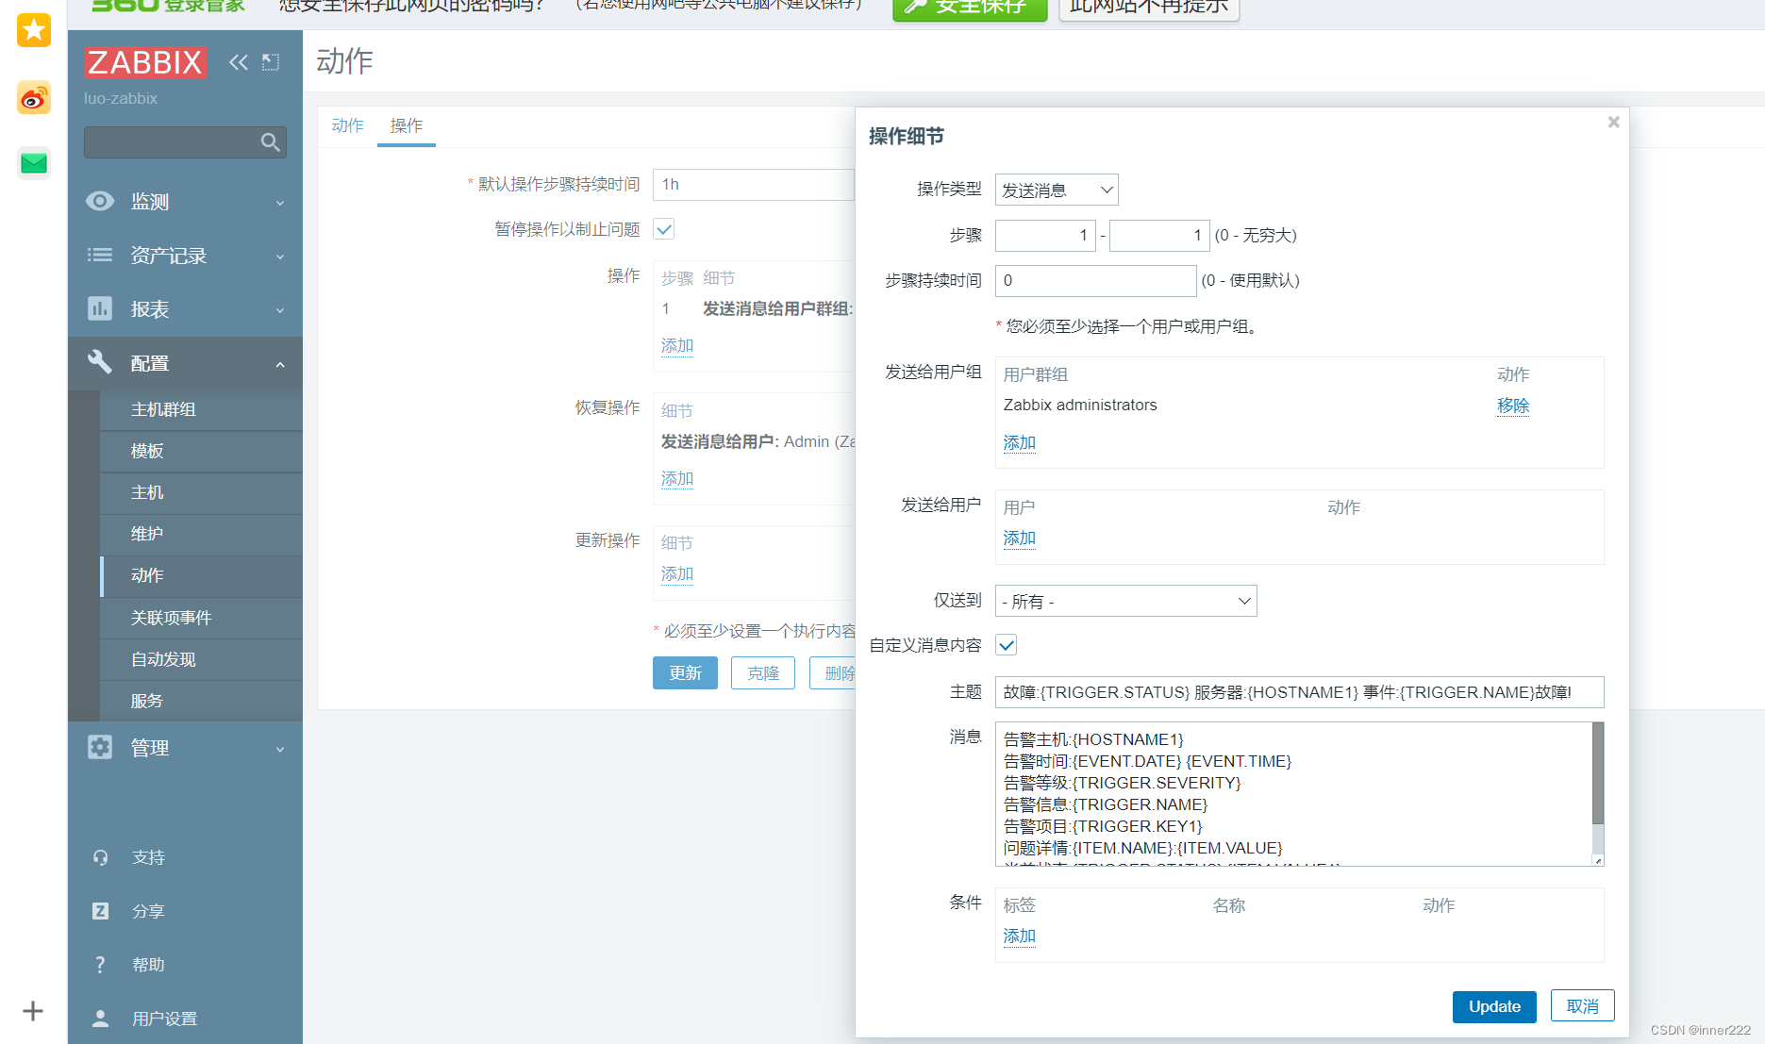Open 主机群组 in the sidebar
The width and height of the screenshot is (1765, 1044).
(163, 409)
